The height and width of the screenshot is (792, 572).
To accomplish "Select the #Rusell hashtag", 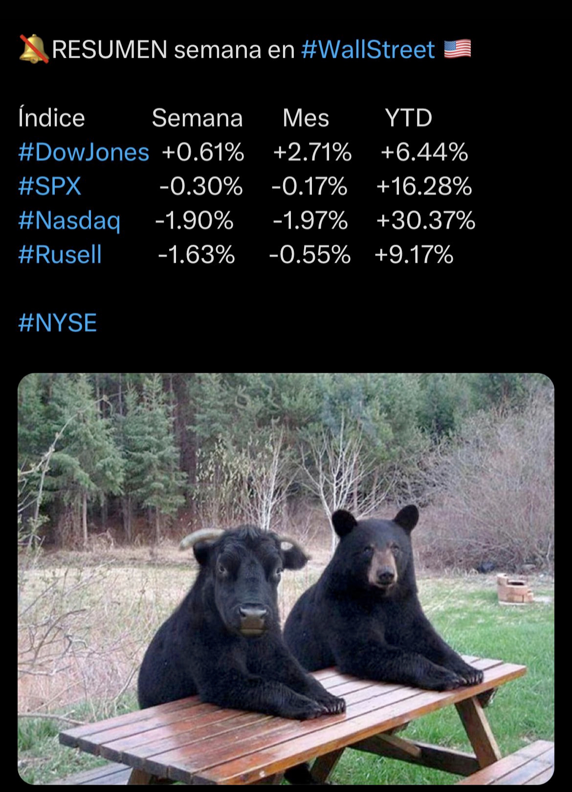I will coord(60,255).
